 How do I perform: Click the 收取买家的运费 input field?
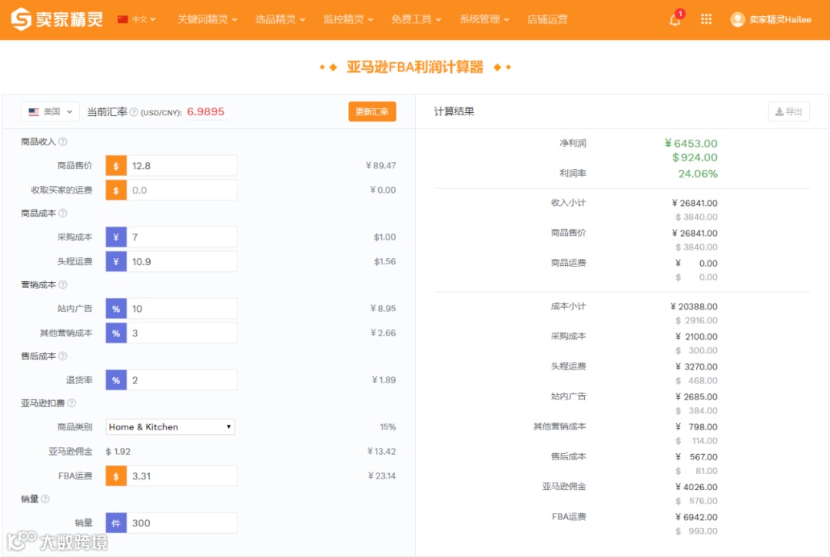[x=181, y=190]
